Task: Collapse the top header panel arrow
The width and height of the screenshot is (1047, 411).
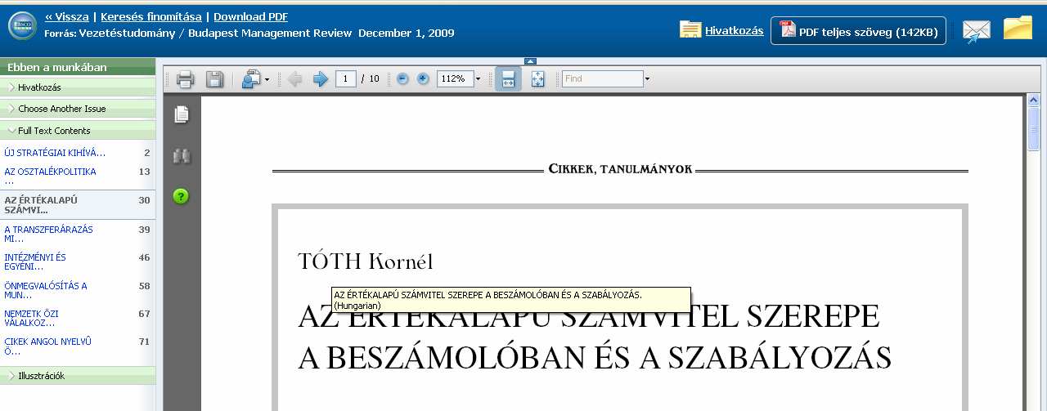Action: 530,61
